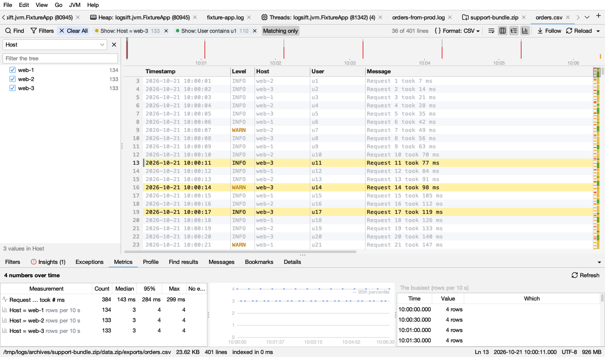Click the horizontal scrollbar of the log table
605x357 pixels.
(x=240, y=251)
